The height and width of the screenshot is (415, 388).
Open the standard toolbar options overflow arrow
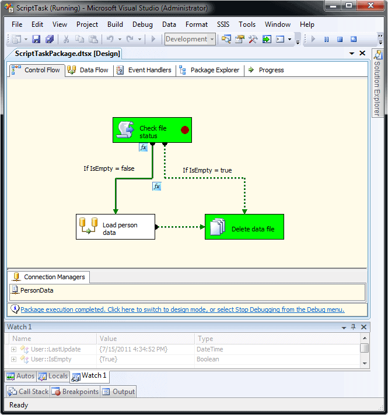[x=298, y=42]
